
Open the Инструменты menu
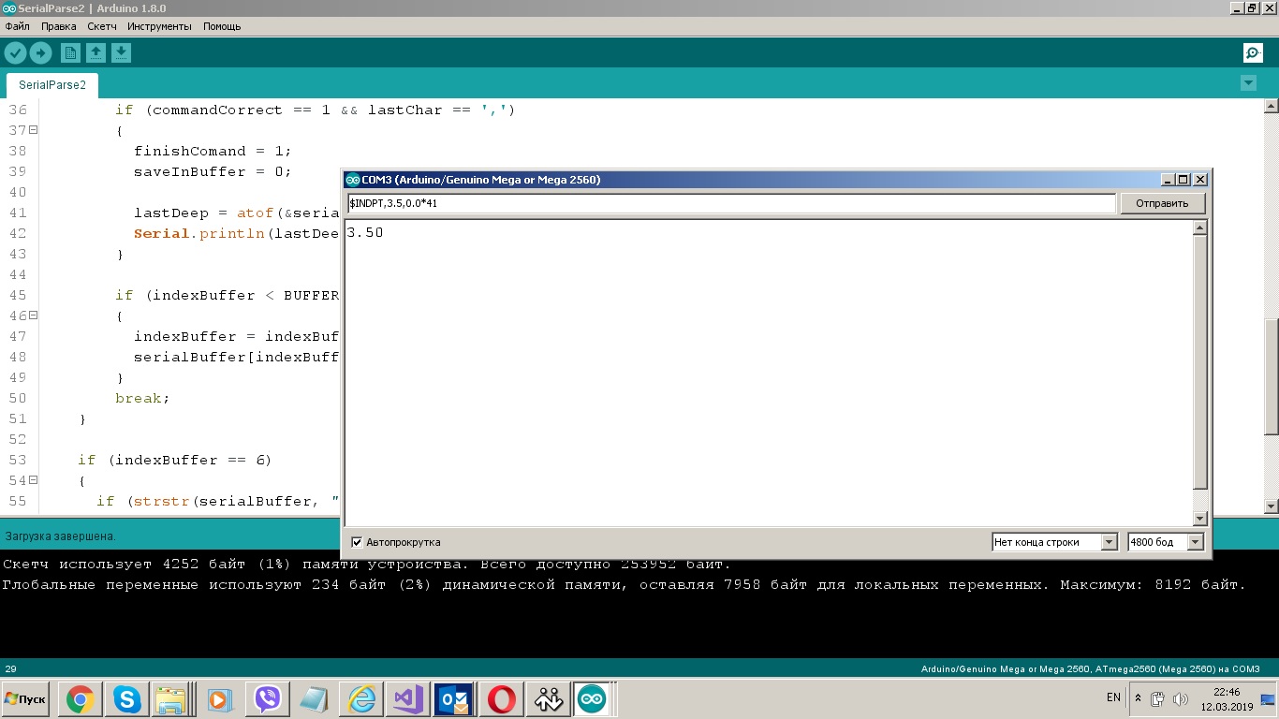[160, 26]
